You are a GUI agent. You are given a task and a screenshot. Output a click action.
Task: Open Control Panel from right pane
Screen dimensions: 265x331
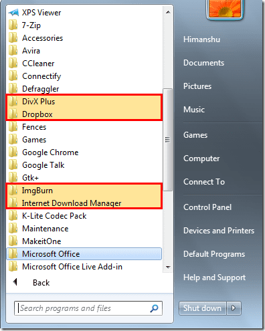coord(207,207)
